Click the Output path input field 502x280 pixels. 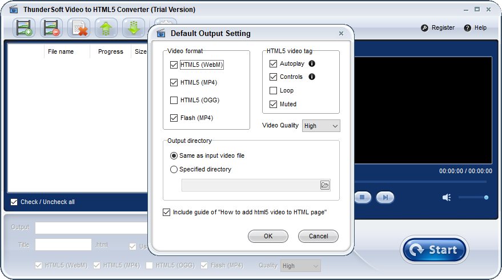(x=91, y=228)
